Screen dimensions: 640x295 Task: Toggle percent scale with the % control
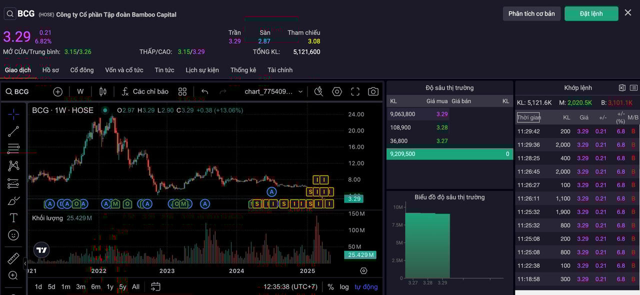pos(330,286)
